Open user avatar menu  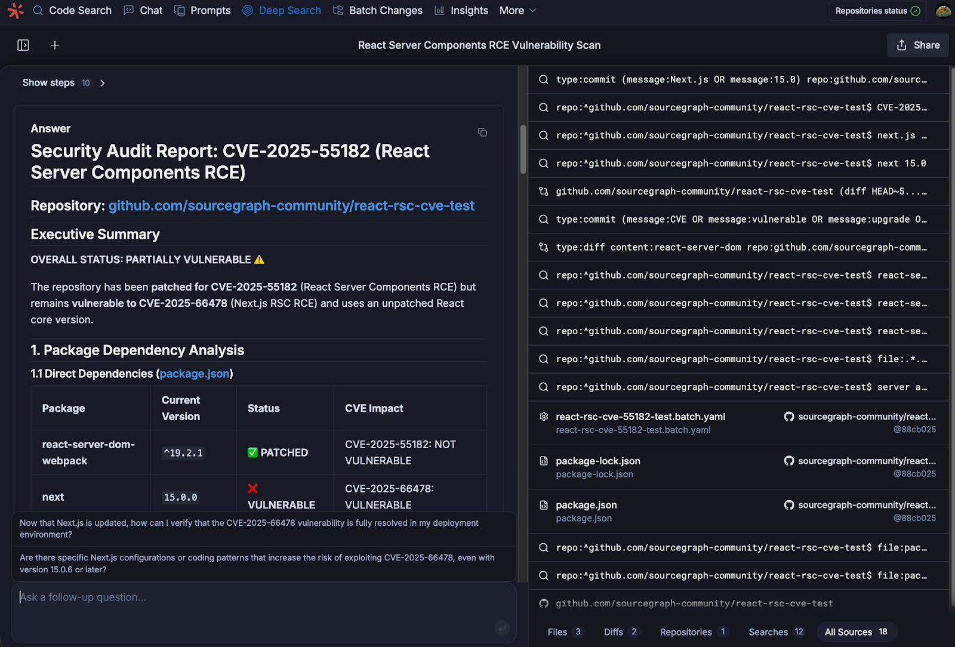point(943,11)
